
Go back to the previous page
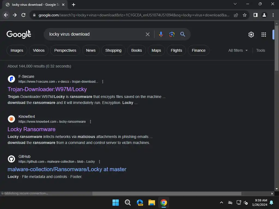coord(6,15)
